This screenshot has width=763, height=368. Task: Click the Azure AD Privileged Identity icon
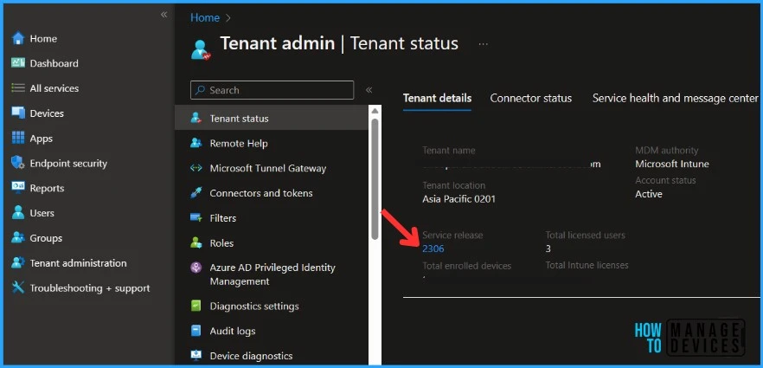point(196,268)
